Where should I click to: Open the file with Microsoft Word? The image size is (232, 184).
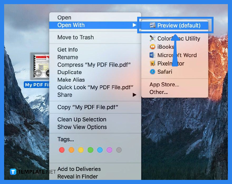(x=152, y=55)
